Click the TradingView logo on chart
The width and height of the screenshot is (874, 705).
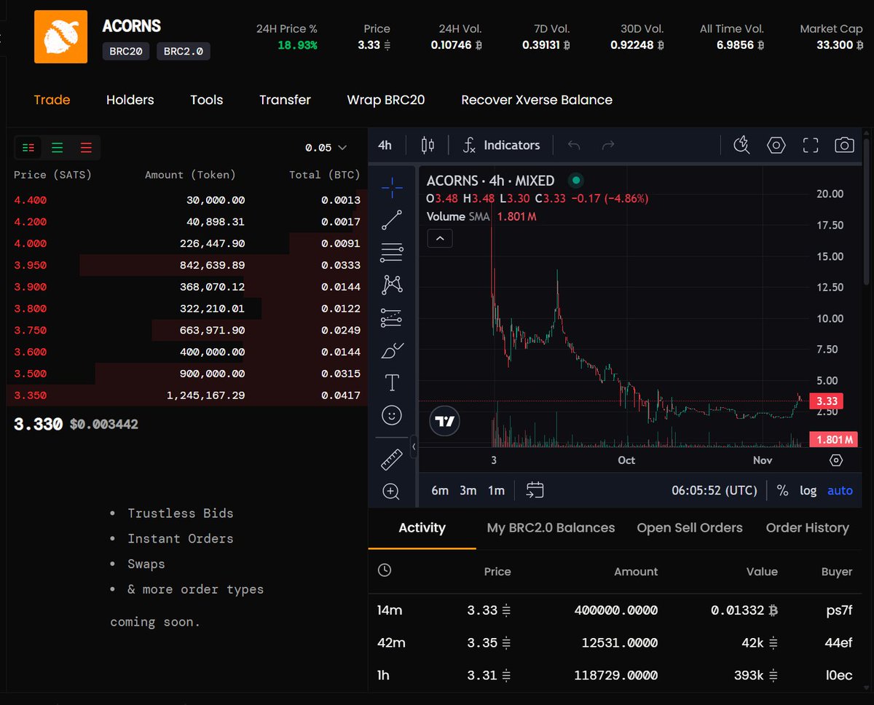(444, 421)
